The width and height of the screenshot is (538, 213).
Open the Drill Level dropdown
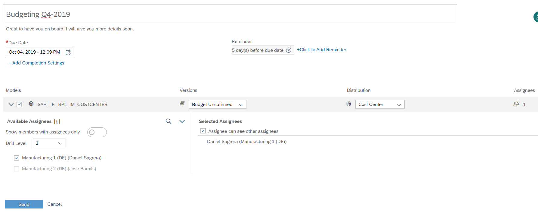coord(49,143)
